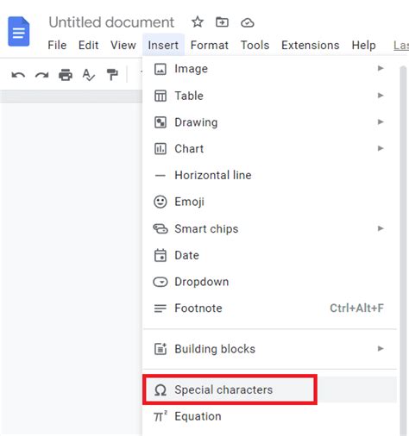Click the Untitled document title field

(111, 22)
